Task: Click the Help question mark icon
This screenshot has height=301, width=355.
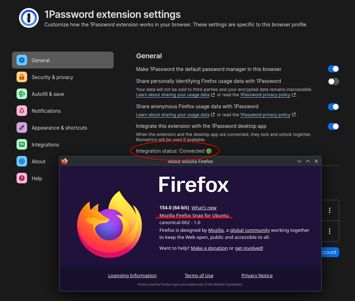Action: pyautogui.click(x=22, y=178)
